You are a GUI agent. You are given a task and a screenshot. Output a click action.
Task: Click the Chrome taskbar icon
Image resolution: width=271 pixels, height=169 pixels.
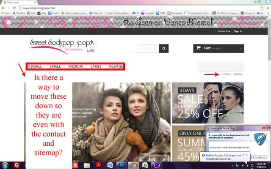pyautogui.click(x=133, y=165)
